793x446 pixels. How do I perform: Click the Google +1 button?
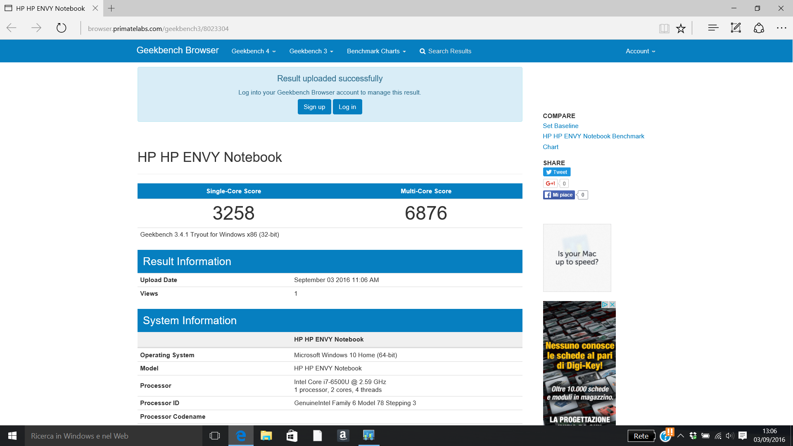pos(550,183)
